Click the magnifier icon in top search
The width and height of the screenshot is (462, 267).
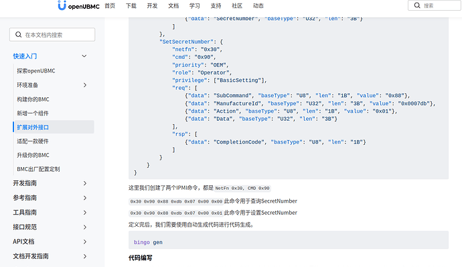point(417,5)
